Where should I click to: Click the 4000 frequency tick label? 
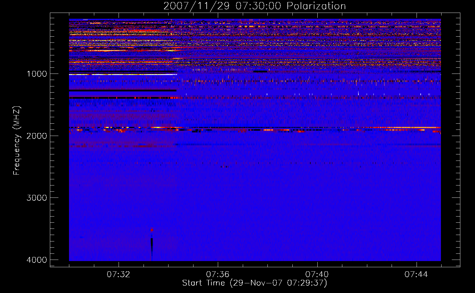click(x=37, y=260)
